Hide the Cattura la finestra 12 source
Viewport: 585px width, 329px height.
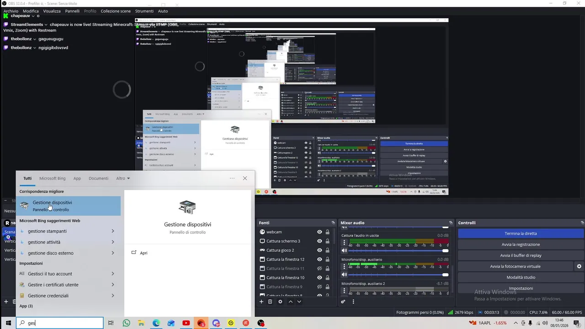point(319,259)
